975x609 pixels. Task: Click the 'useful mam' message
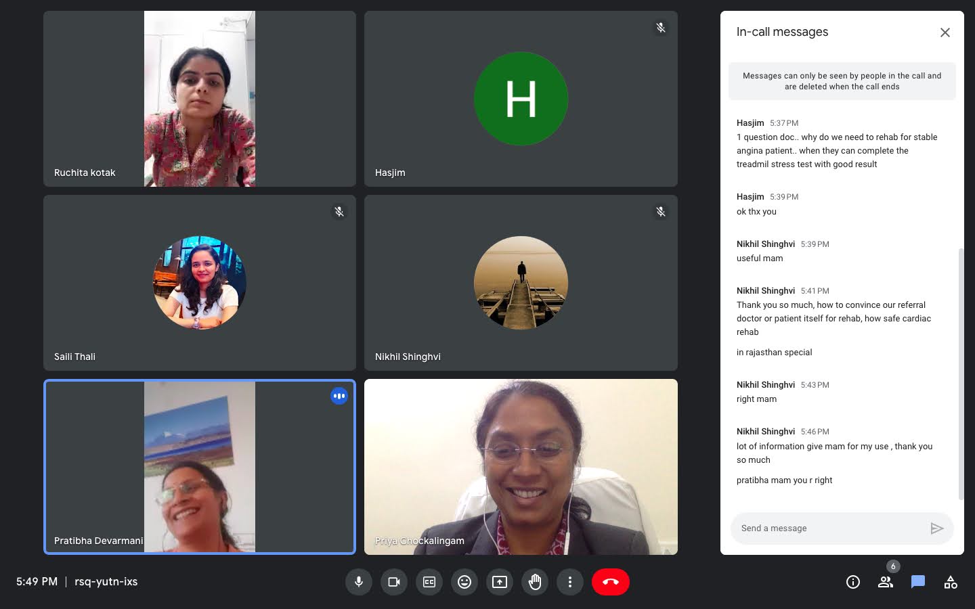[760, 258]
